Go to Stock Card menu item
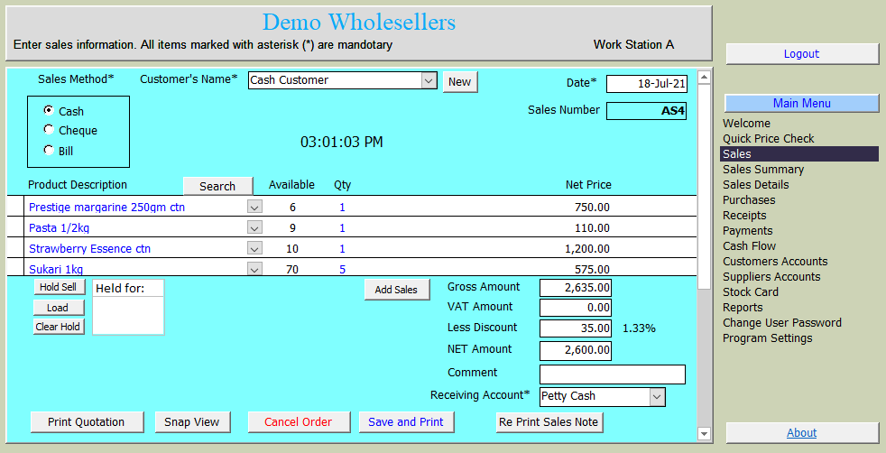The width and height of the screenshot is (886, 453). pyautogui.click(x=750, y=292)
